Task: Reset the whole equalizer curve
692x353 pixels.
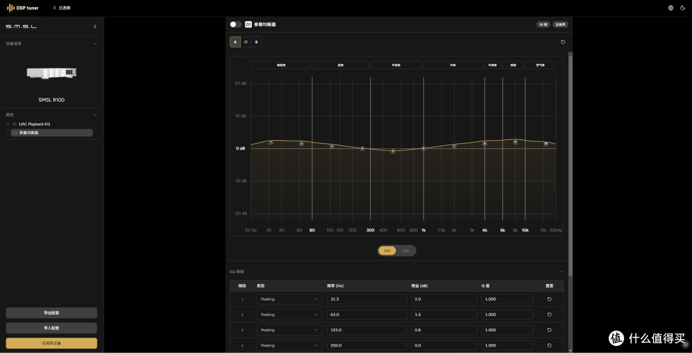Action: point(563,42)
